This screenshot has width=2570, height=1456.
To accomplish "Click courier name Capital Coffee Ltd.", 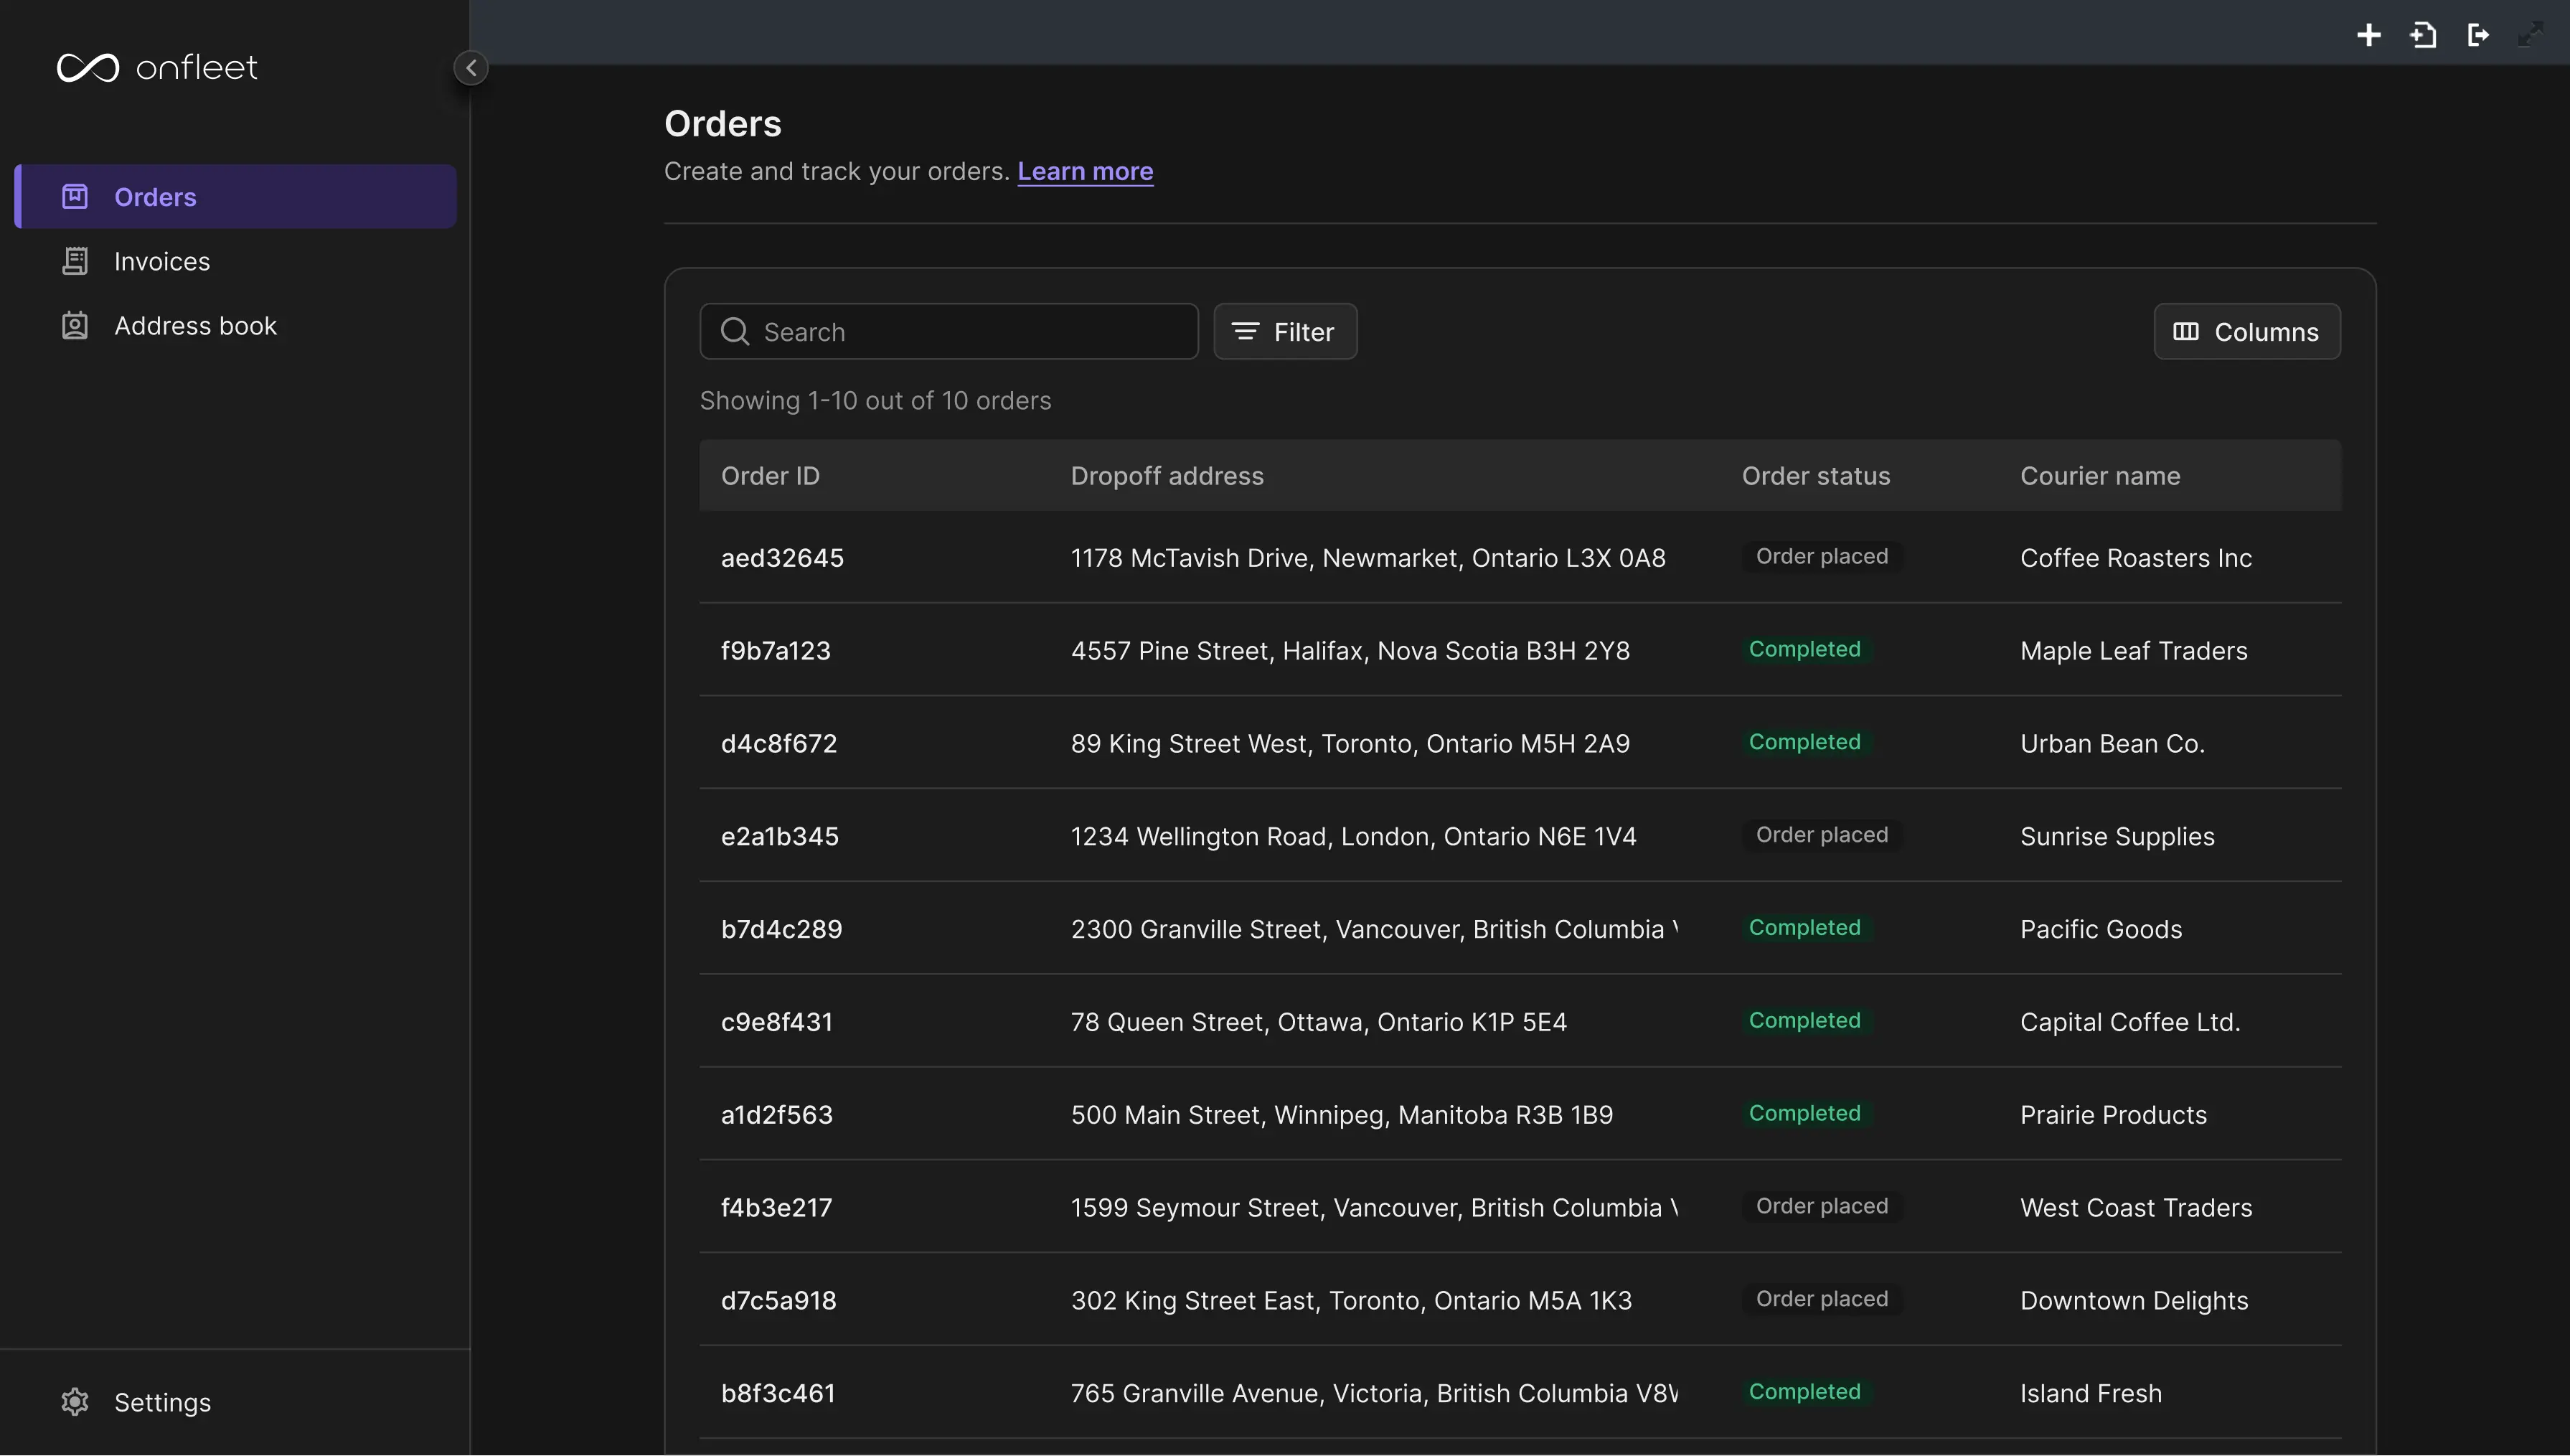I will pos(2130,1022).
